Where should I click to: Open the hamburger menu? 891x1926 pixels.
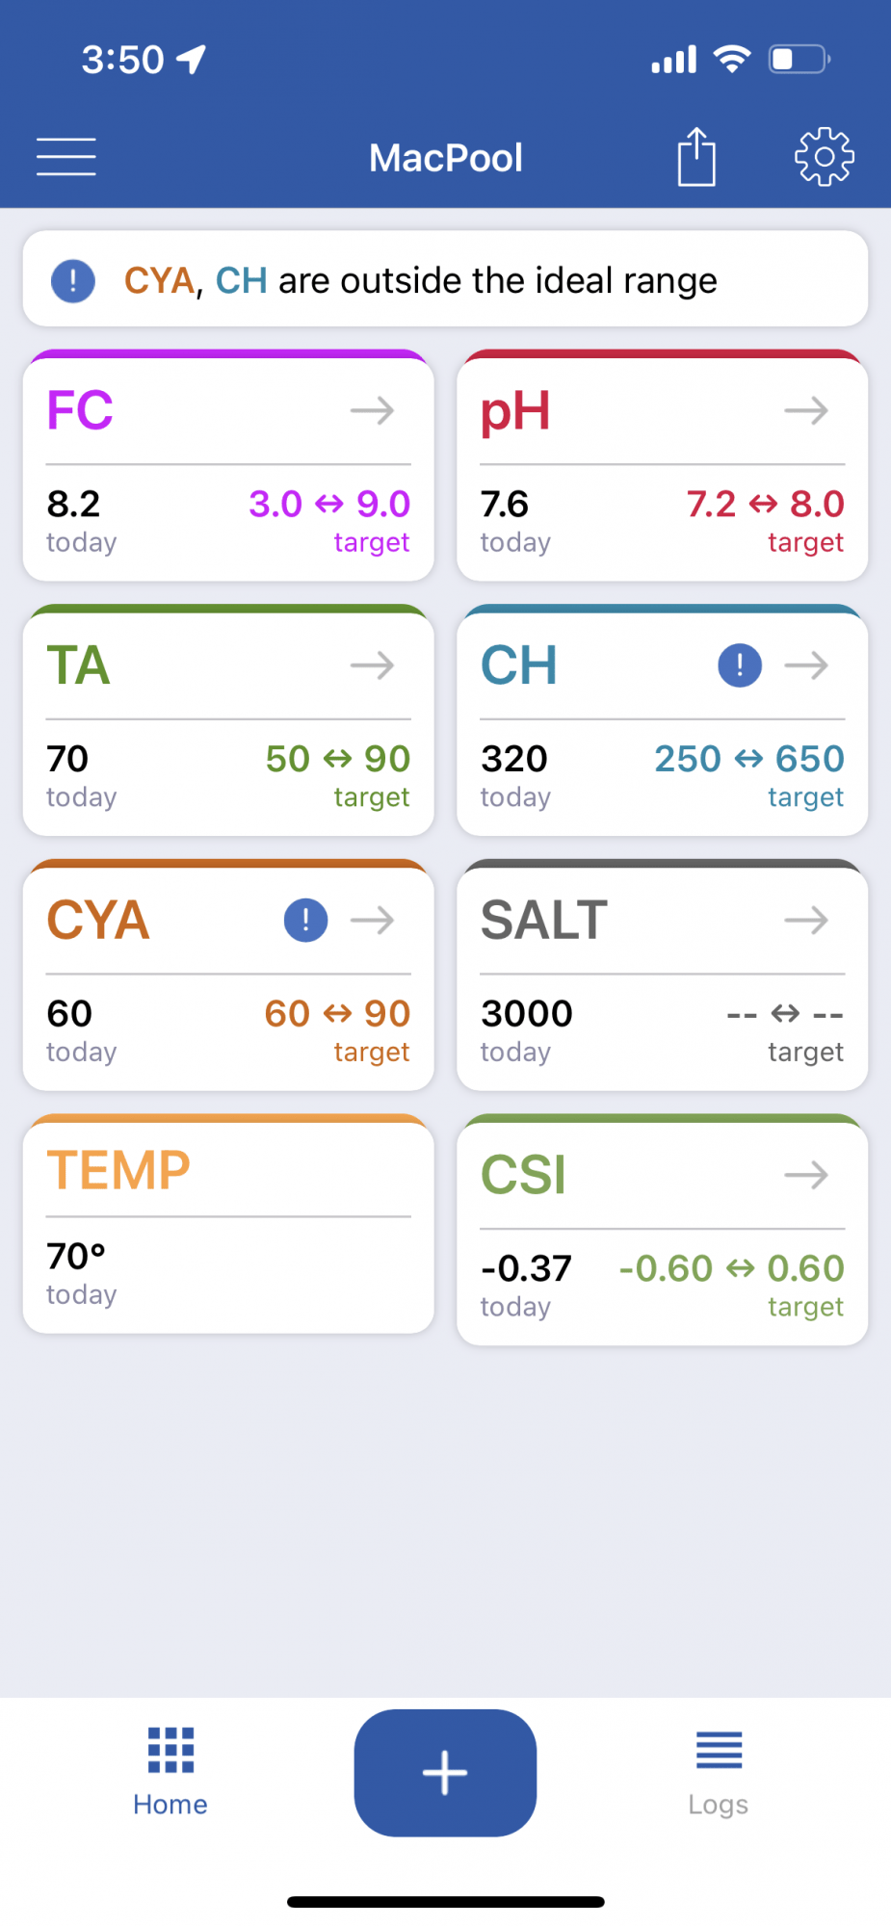click(66, 157)
